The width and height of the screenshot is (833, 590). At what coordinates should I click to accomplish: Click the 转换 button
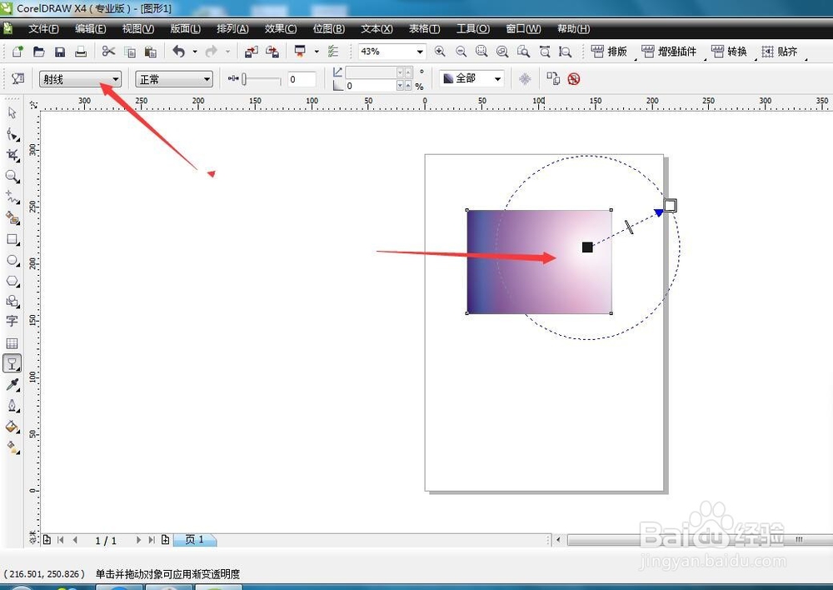730,52
